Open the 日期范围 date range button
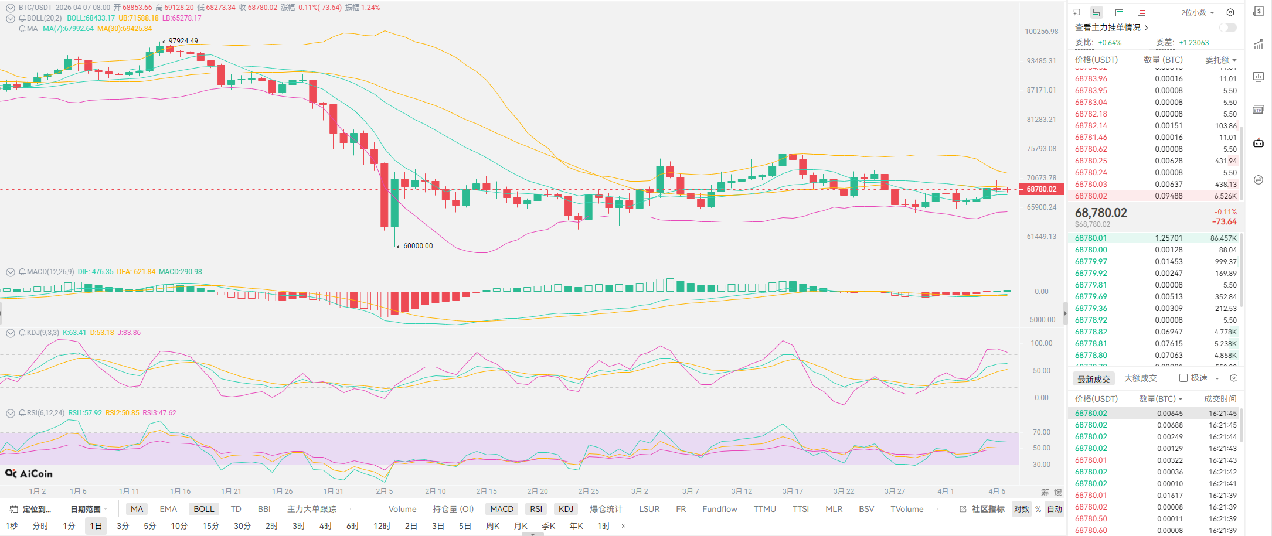The width and height of the screenshot is (1272, 536). pos(86,509)
